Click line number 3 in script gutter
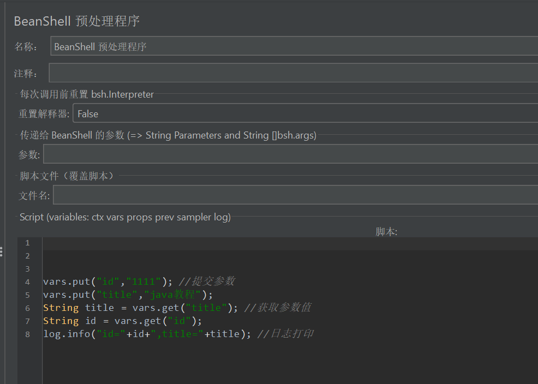 [x=27, y=269]
